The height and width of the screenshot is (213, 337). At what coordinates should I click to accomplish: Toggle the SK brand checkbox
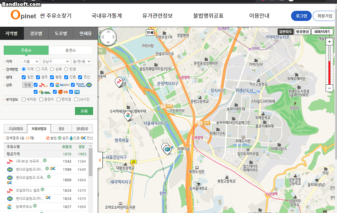36,85
